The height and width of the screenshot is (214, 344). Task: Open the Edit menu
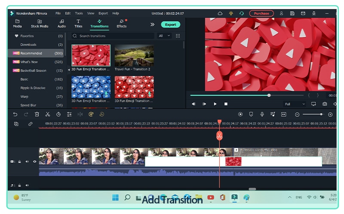(x=68, y=13)
